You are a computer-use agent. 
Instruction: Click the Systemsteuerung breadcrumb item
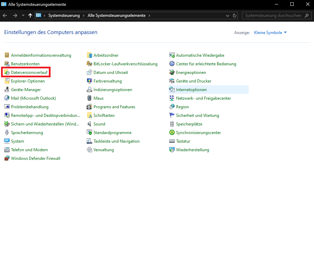[64, 15]
